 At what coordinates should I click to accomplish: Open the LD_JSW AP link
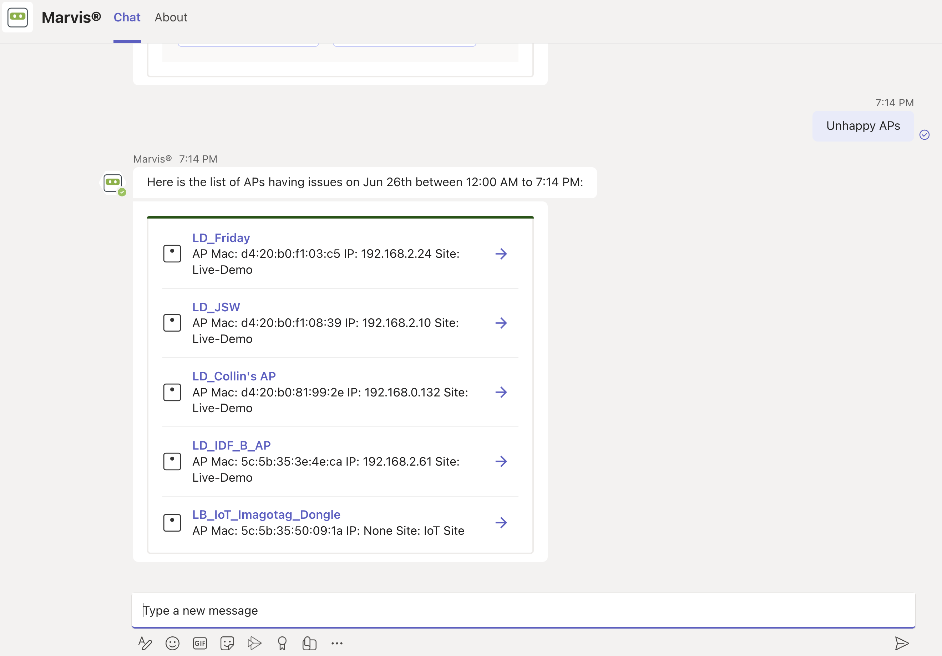tap(216, 307)
